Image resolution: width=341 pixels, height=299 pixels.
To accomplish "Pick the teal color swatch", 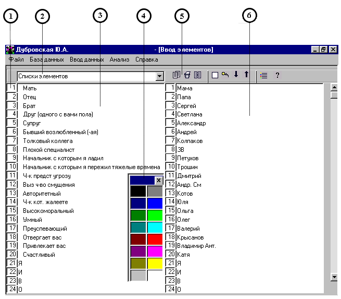I will (x=138, y=228).
